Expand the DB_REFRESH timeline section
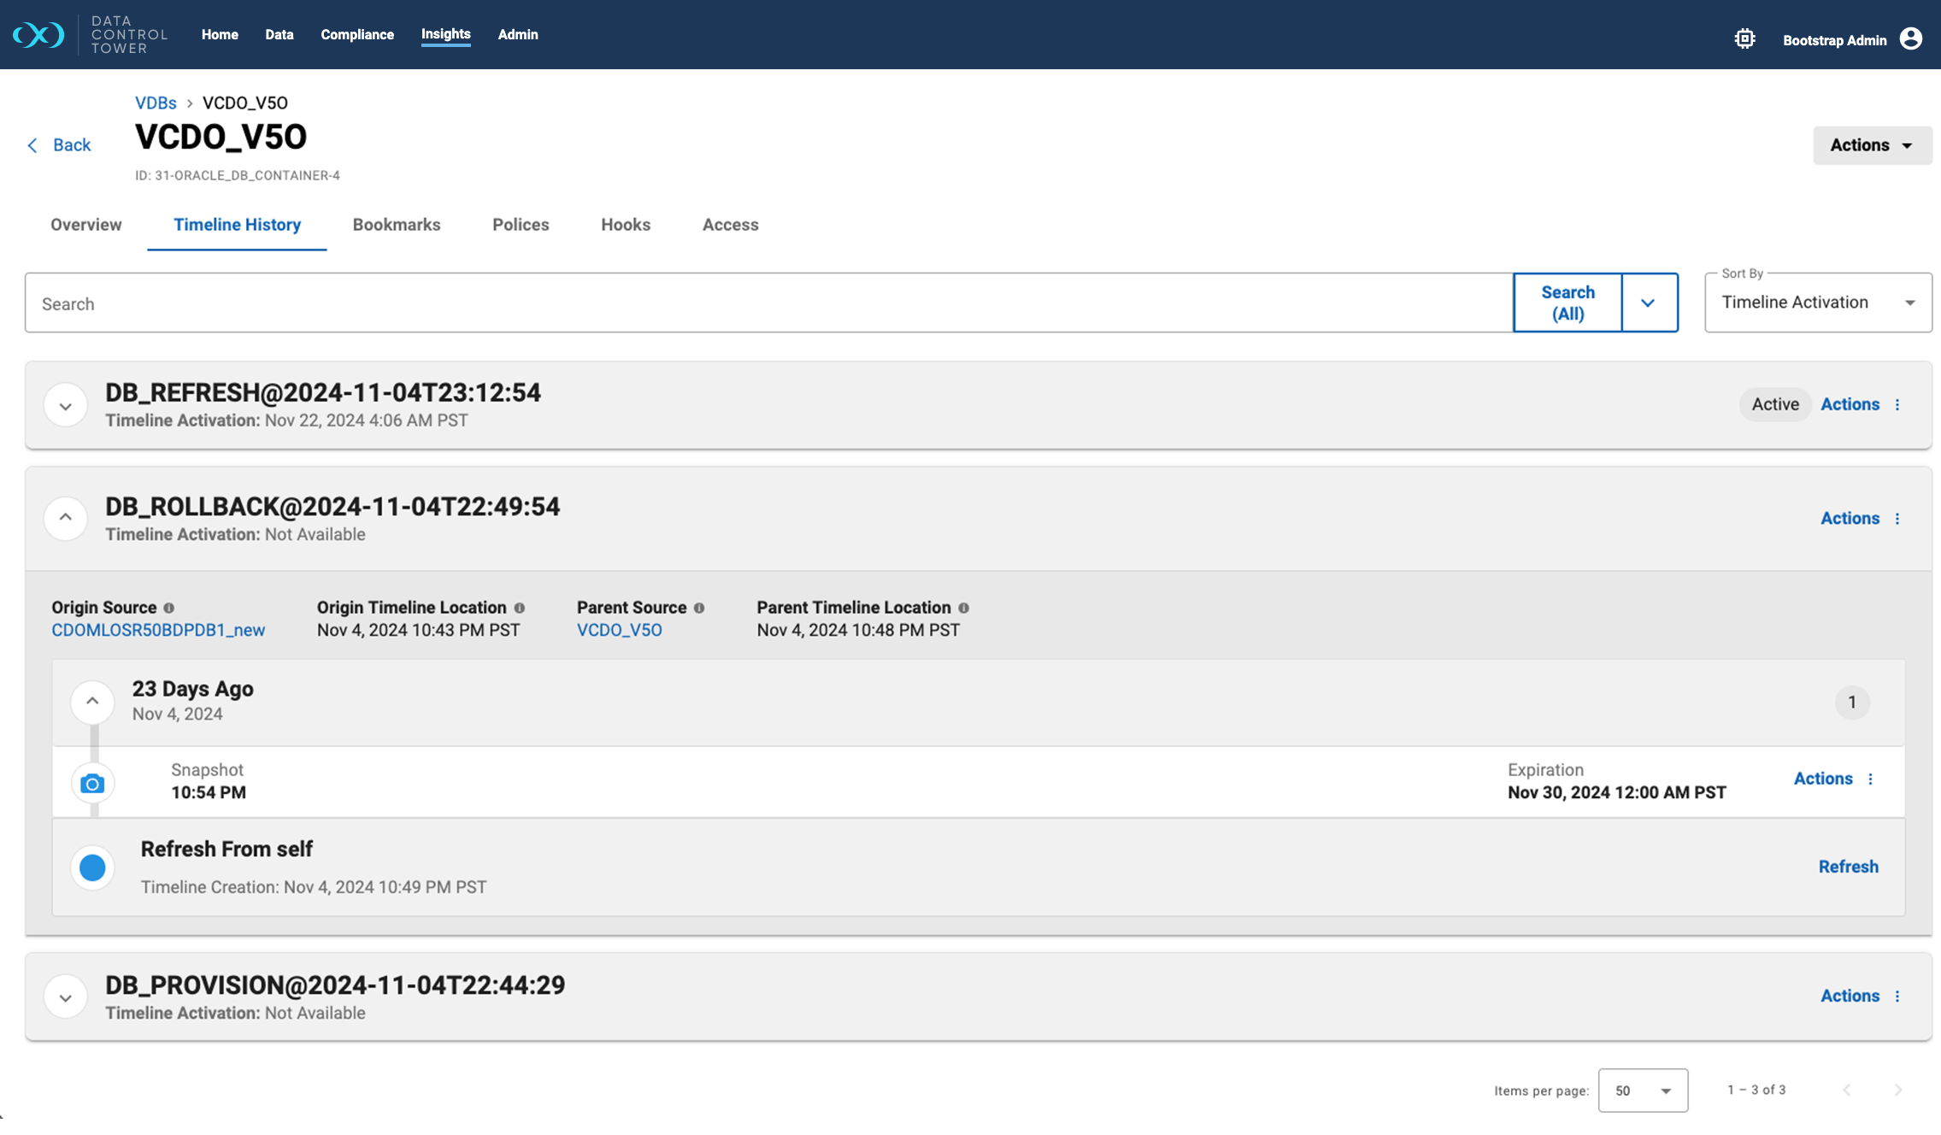1941x1135 pixels. point(65,404)
